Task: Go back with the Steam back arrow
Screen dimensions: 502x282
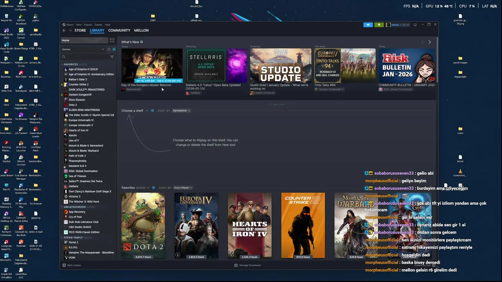Action: pos(64,30)
